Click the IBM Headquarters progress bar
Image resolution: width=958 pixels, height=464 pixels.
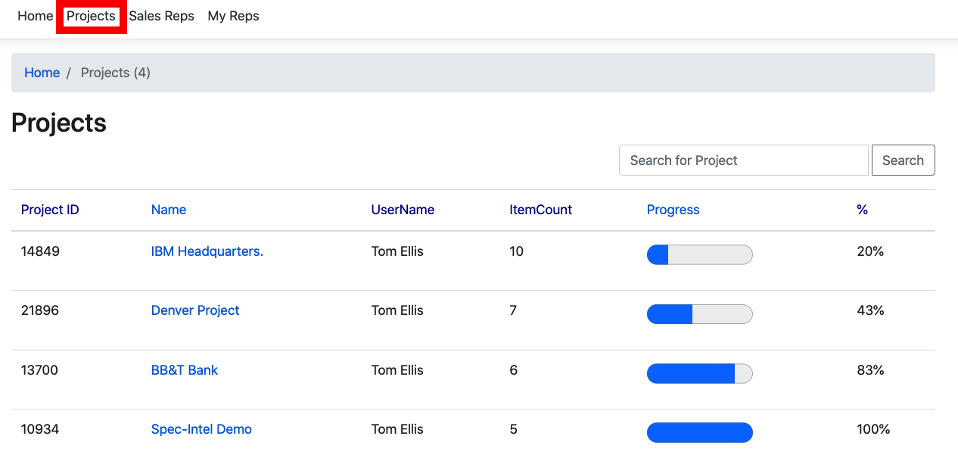699,255
